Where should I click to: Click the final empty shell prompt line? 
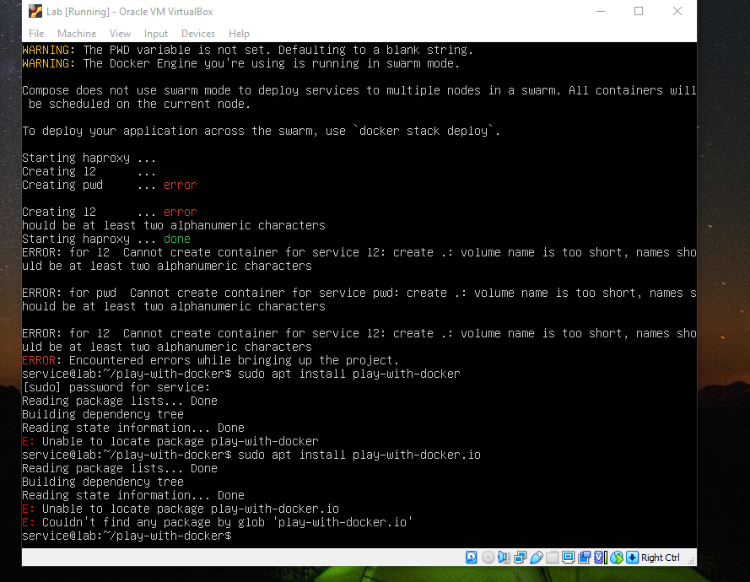127,536
